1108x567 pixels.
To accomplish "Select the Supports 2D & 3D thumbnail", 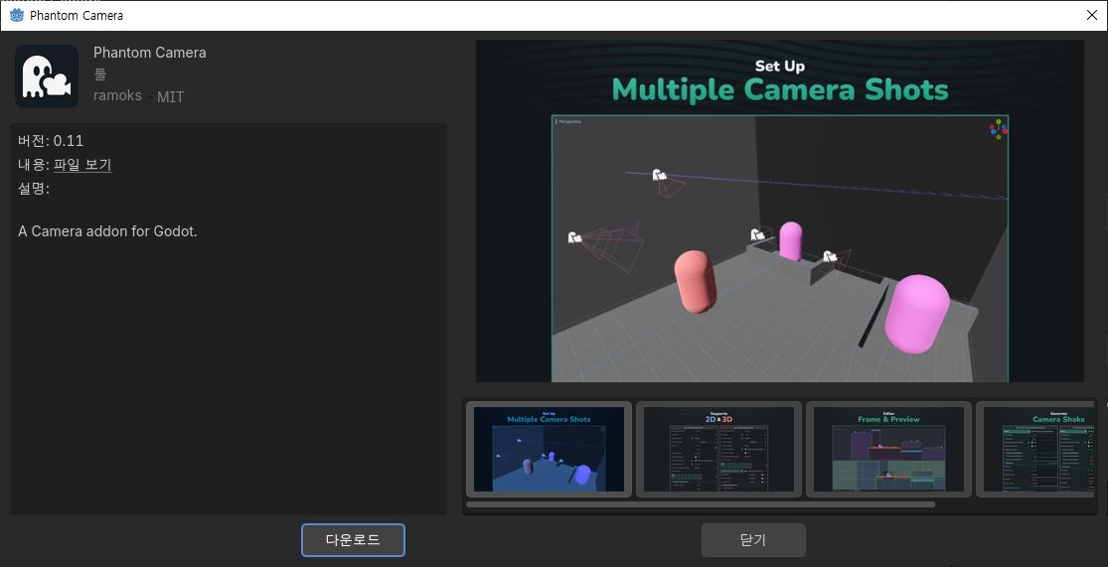I will pos(719,449).
